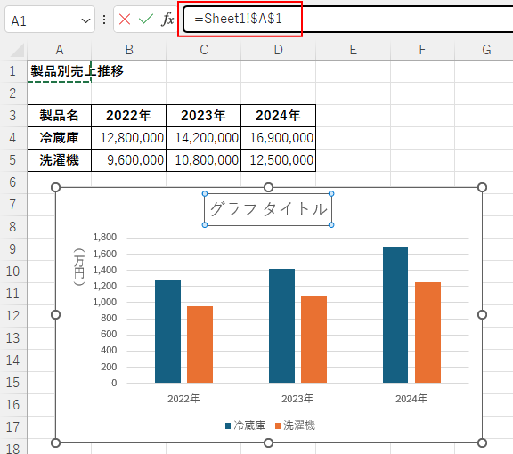Select row 2 header
The height and width of the screenshot is (454, 513).
(x=13, y=93)
